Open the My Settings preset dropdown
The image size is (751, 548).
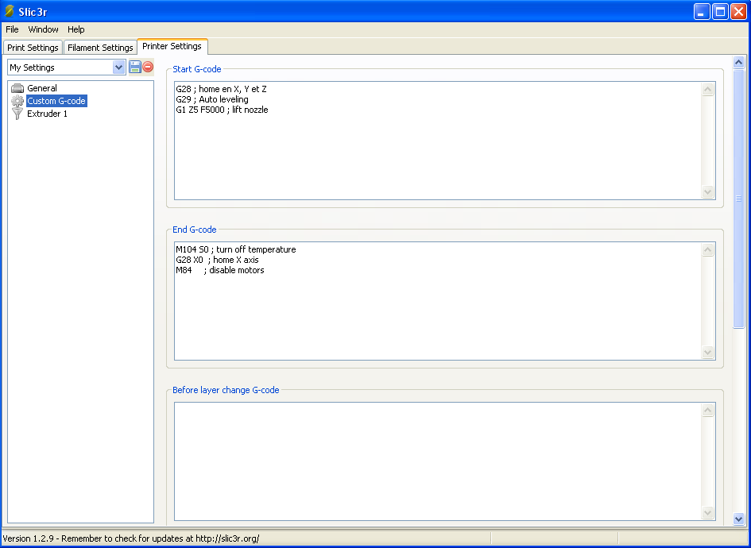tap(118, 68)
